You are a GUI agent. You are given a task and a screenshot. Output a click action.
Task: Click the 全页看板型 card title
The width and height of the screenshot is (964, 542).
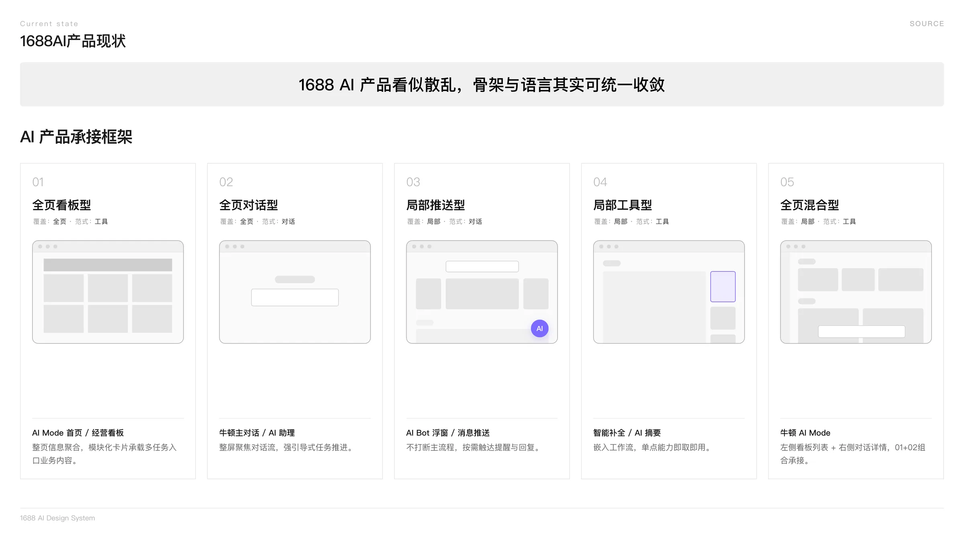[x=61, y=205]
